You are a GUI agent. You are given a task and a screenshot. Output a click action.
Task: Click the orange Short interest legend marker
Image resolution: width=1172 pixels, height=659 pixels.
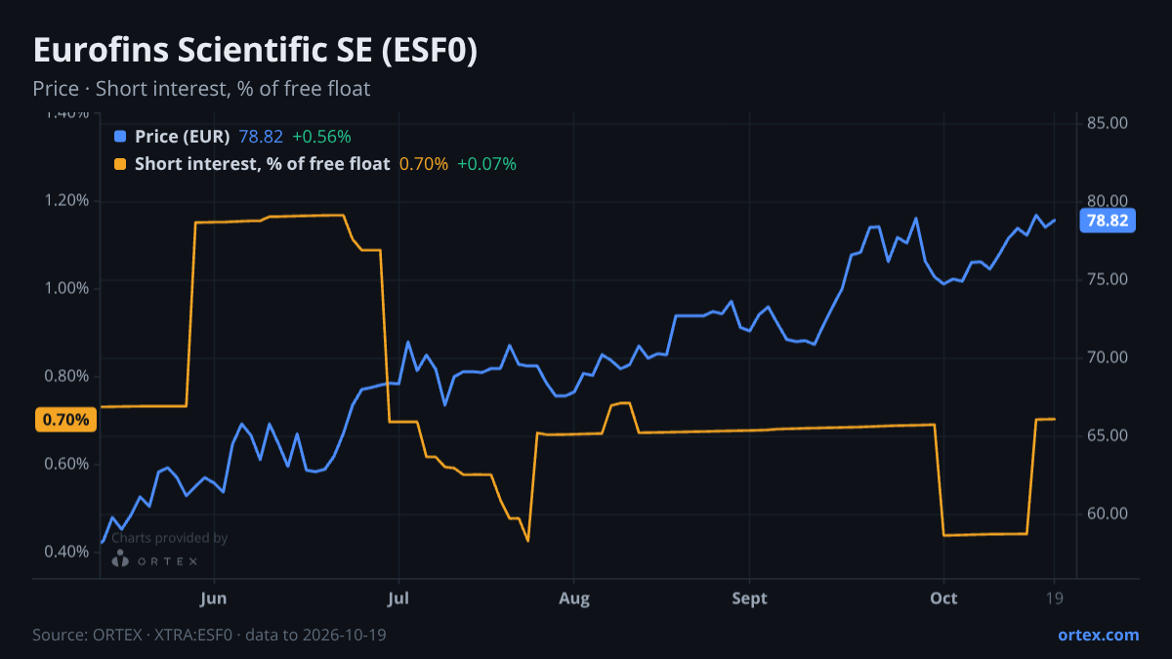tap(120, 164)
